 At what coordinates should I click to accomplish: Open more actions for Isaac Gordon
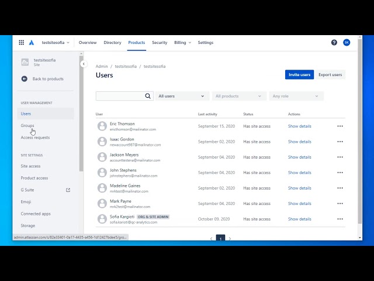[340, 142]
